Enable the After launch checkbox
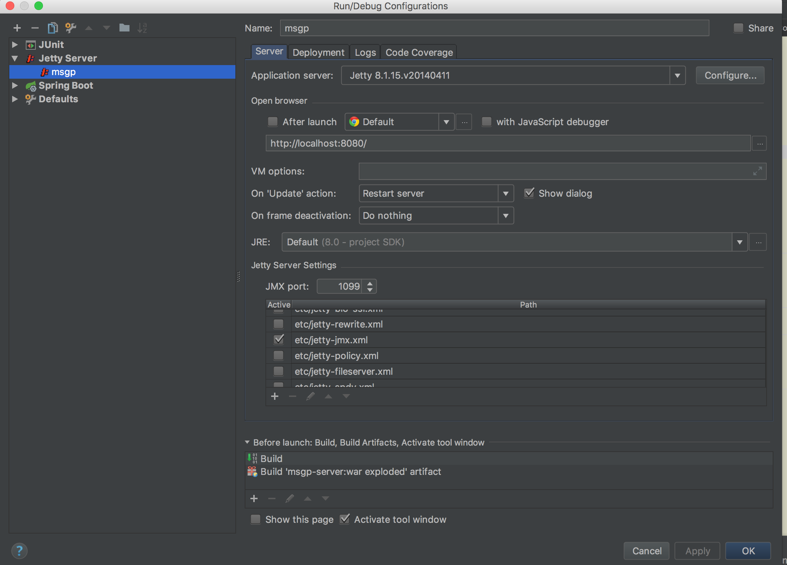This screenshot has width=787, height=565. pos(273,122)
